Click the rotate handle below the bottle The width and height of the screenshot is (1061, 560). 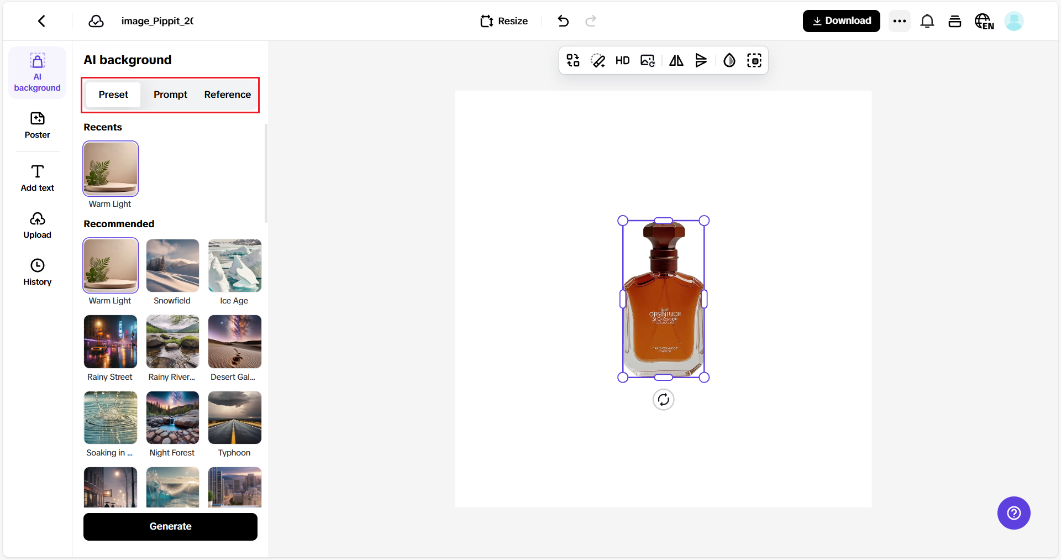tap(664, 400)
